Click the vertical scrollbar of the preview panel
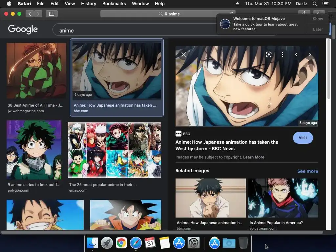 click(x=329, y=69)
